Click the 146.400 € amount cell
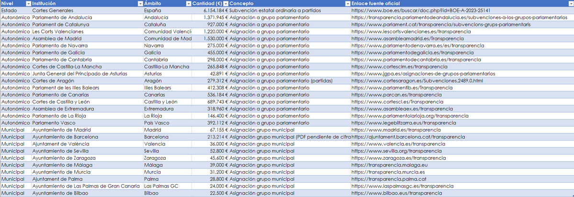Viewport: 574px width, 197px height. click(211, 116)
